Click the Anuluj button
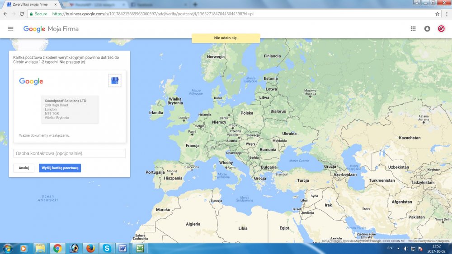The height and width of the screenshot is (254, 452). 24,168
